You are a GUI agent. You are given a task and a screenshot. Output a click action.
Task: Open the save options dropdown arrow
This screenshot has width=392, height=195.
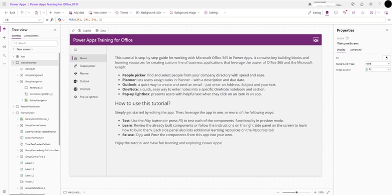click(x=379, y=13)
